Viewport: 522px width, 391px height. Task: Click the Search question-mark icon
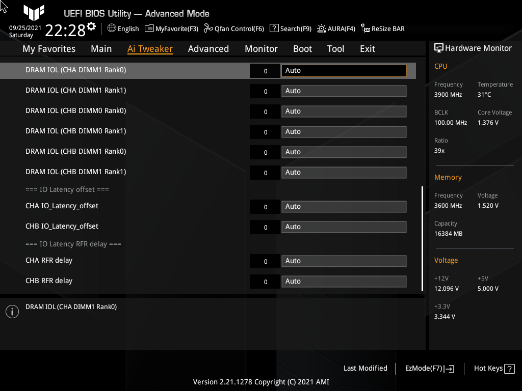[x=274, y=29]
